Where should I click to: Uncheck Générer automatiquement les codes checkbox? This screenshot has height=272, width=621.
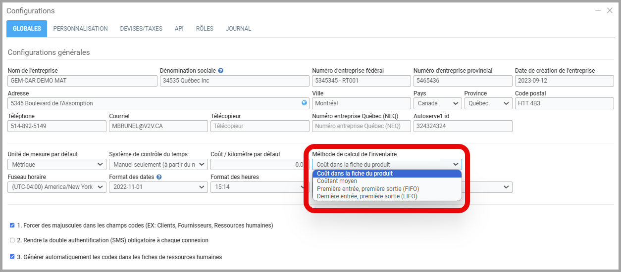point(12,257)
